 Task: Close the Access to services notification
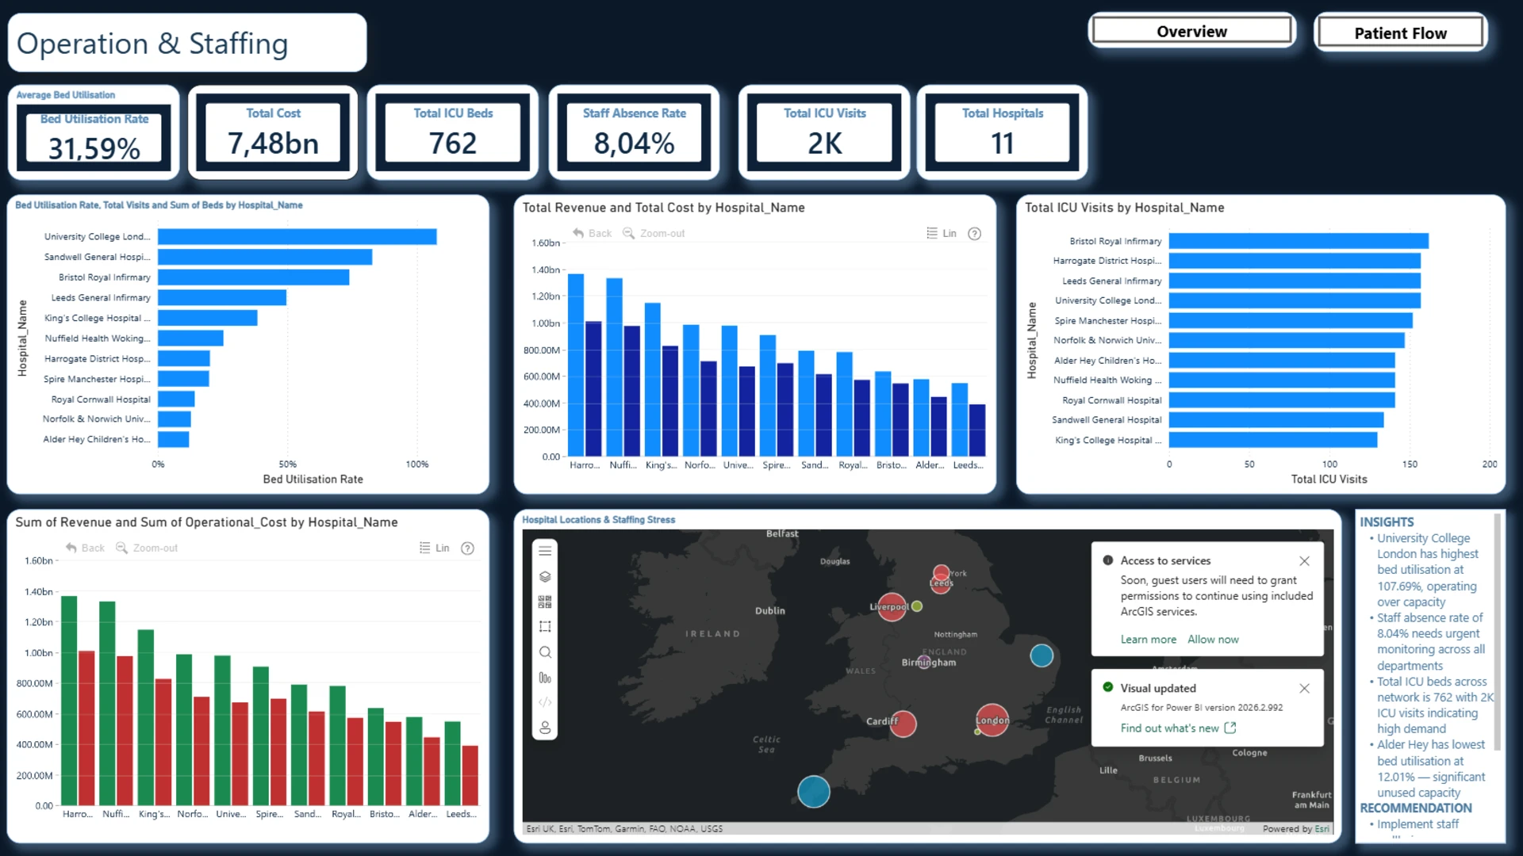(x=1304, y=561)
